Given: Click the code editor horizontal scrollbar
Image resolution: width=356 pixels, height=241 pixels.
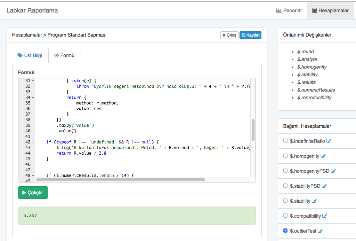Looking at the screenshot, I should pyautogui.click(x=120, y=180).
